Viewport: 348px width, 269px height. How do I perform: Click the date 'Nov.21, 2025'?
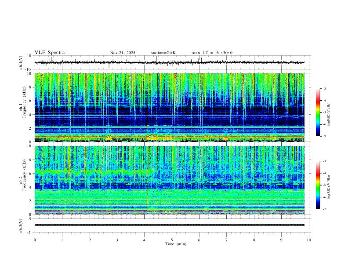click(123, 53)
